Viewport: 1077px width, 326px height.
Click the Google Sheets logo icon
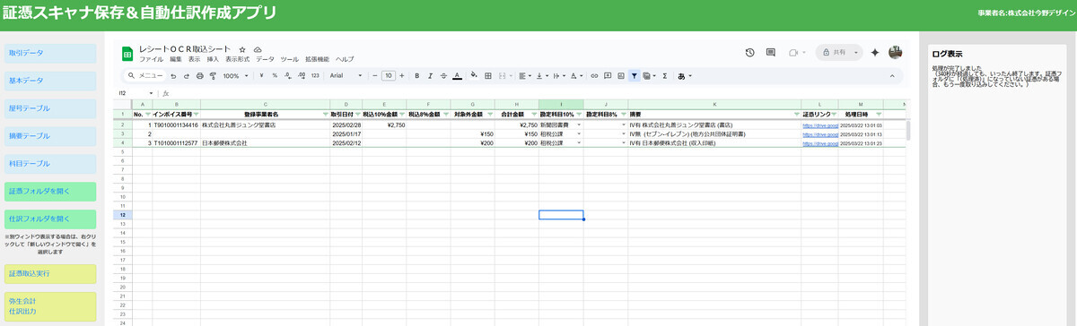[x=127, y=53]
